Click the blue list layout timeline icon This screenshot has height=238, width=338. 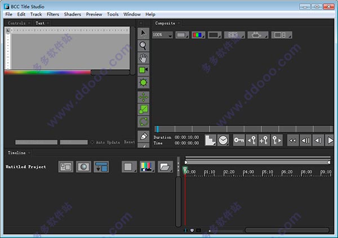101,167
